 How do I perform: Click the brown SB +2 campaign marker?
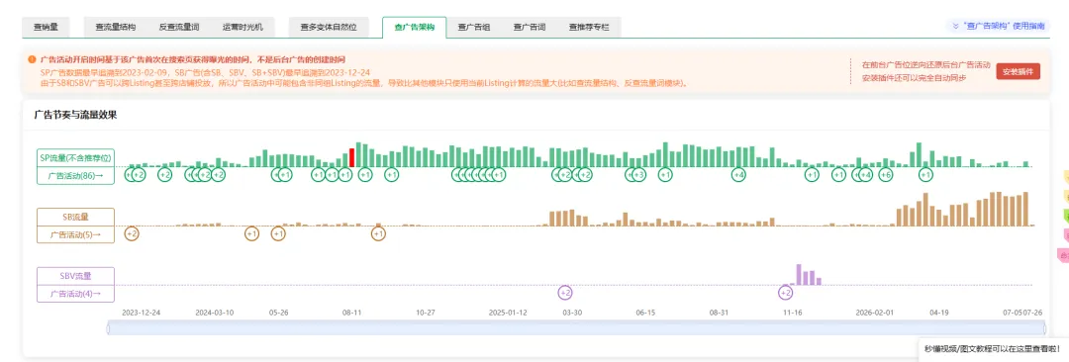[x=132, y=233]
